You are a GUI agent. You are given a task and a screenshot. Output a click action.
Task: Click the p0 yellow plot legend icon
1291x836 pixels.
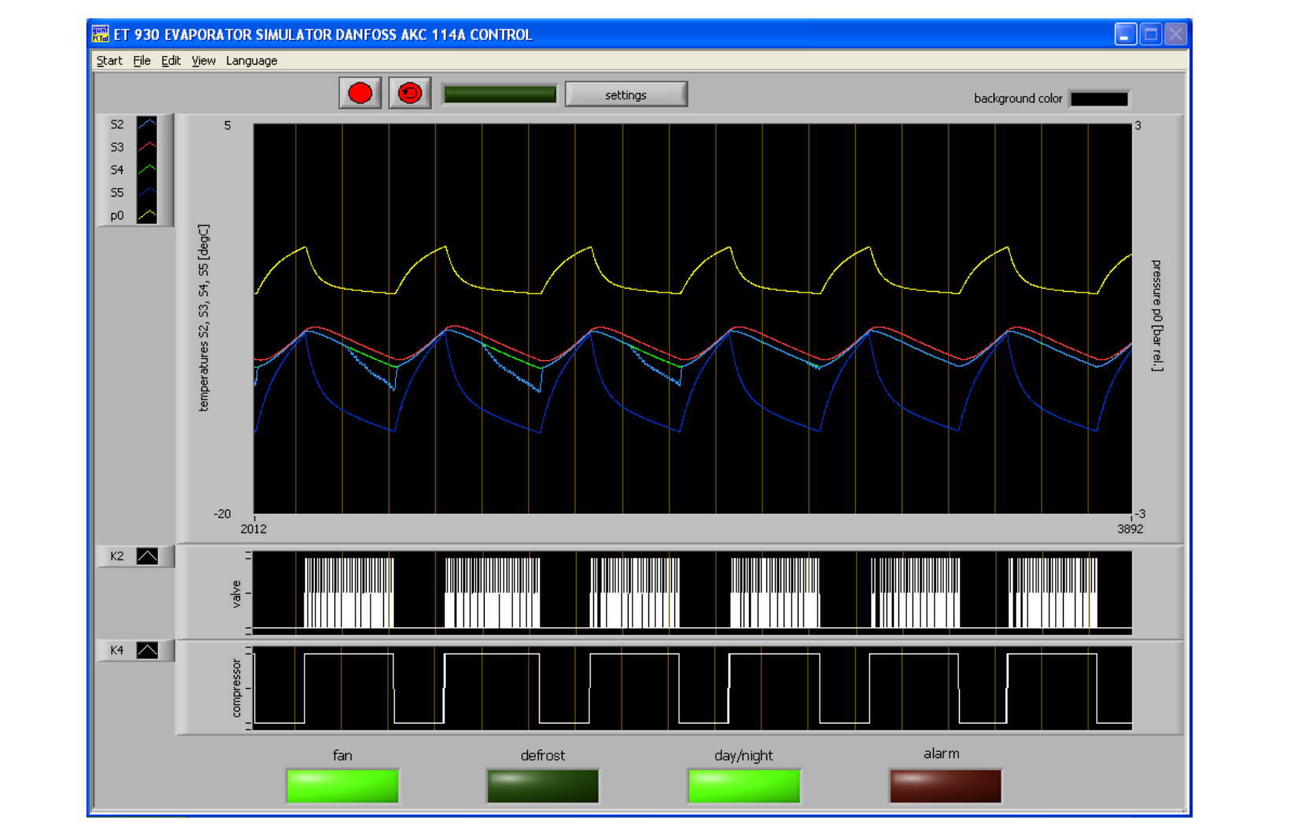coord(146,215)
